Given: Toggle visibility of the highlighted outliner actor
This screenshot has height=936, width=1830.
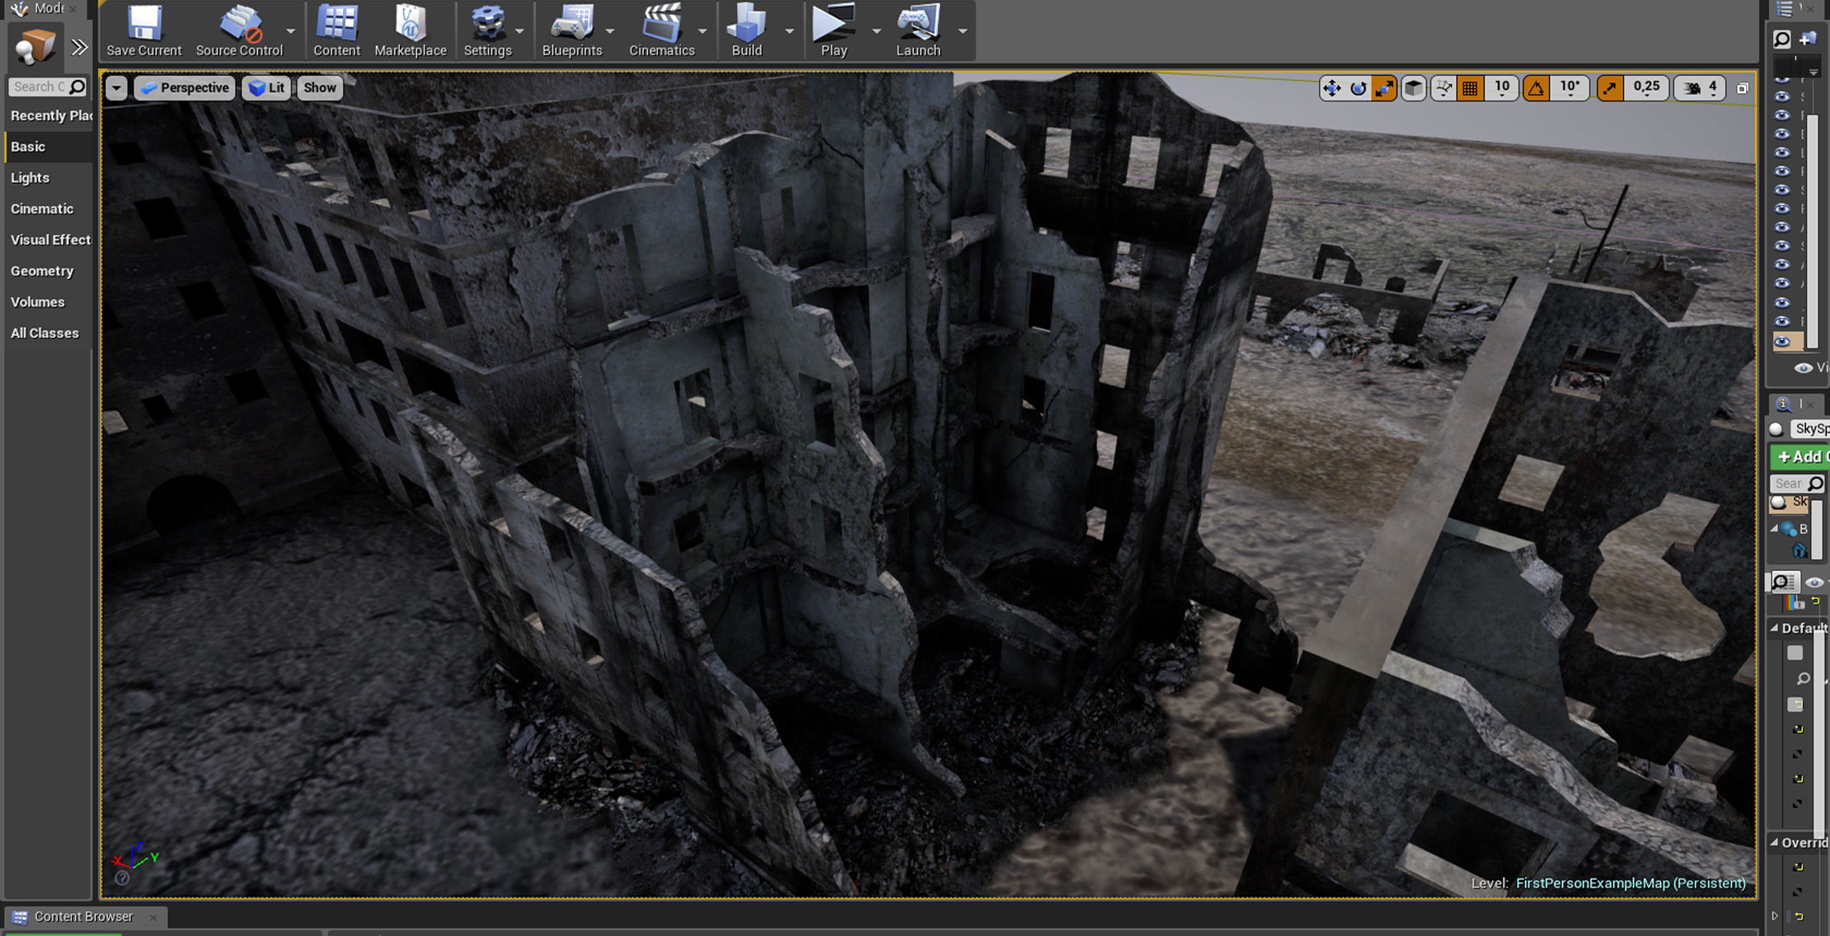Looking at the screenshot, I should pyautogui.click(x=1782, y=341).
